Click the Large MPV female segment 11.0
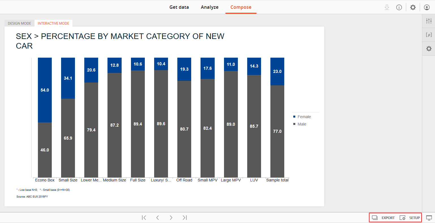The image size is (435, 223). [231, 64]
